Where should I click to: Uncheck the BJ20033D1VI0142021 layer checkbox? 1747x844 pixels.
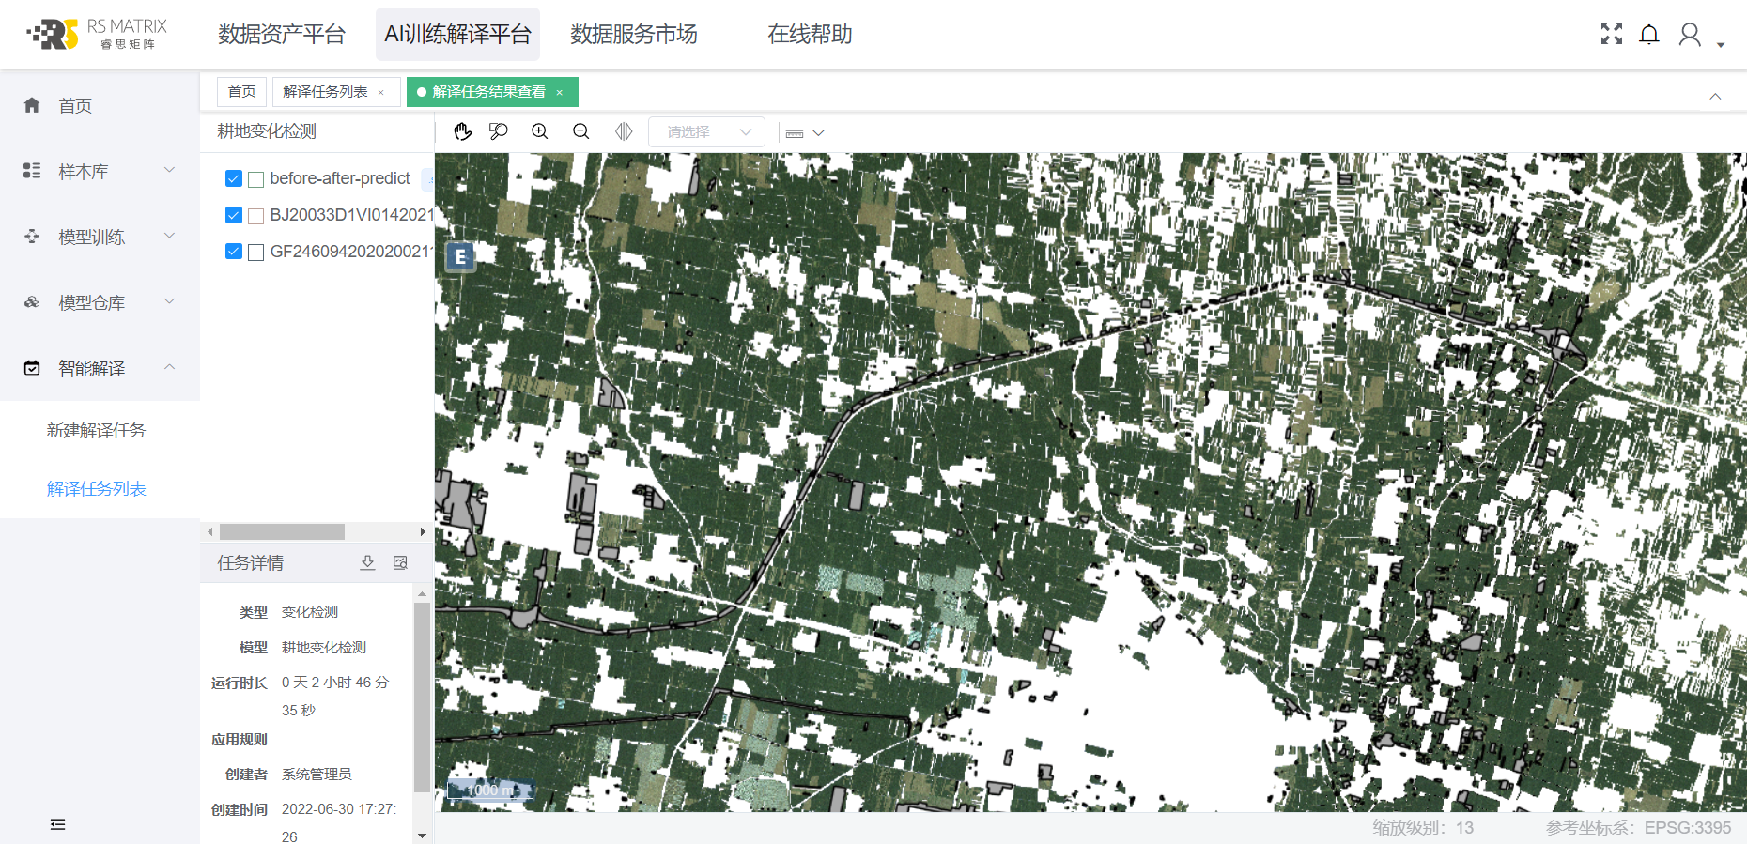(234, 215)
